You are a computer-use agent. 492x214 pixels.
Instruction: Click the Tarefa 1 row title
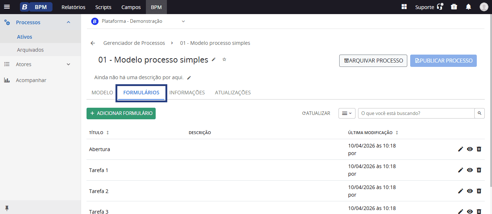pos(98,170)
